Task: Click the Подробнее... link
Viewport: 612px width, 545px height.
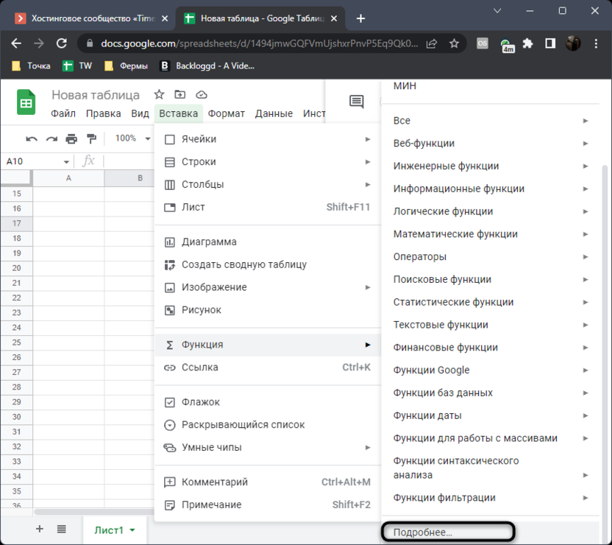Action: pos(423,532)
